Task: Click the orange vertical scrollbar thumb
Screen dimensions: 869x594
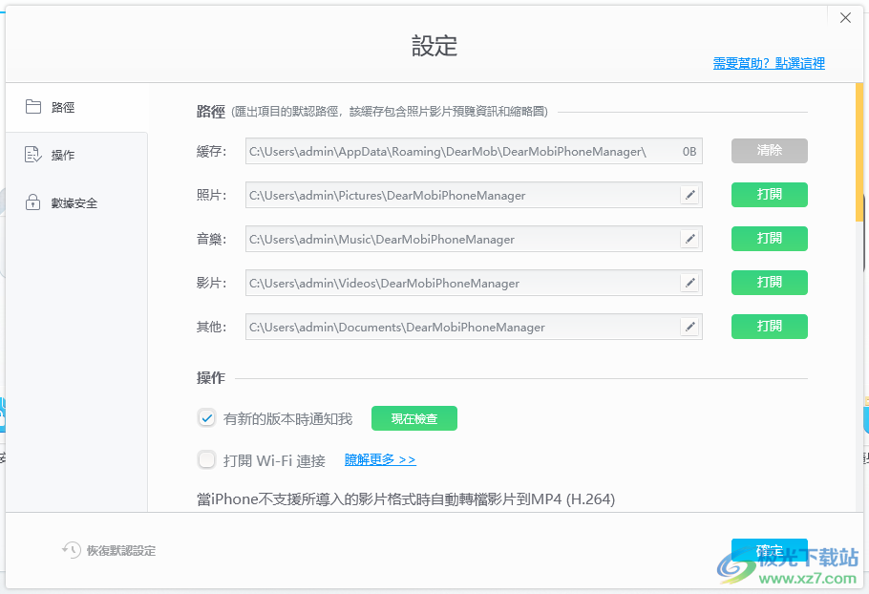Action: coord(859,152)
